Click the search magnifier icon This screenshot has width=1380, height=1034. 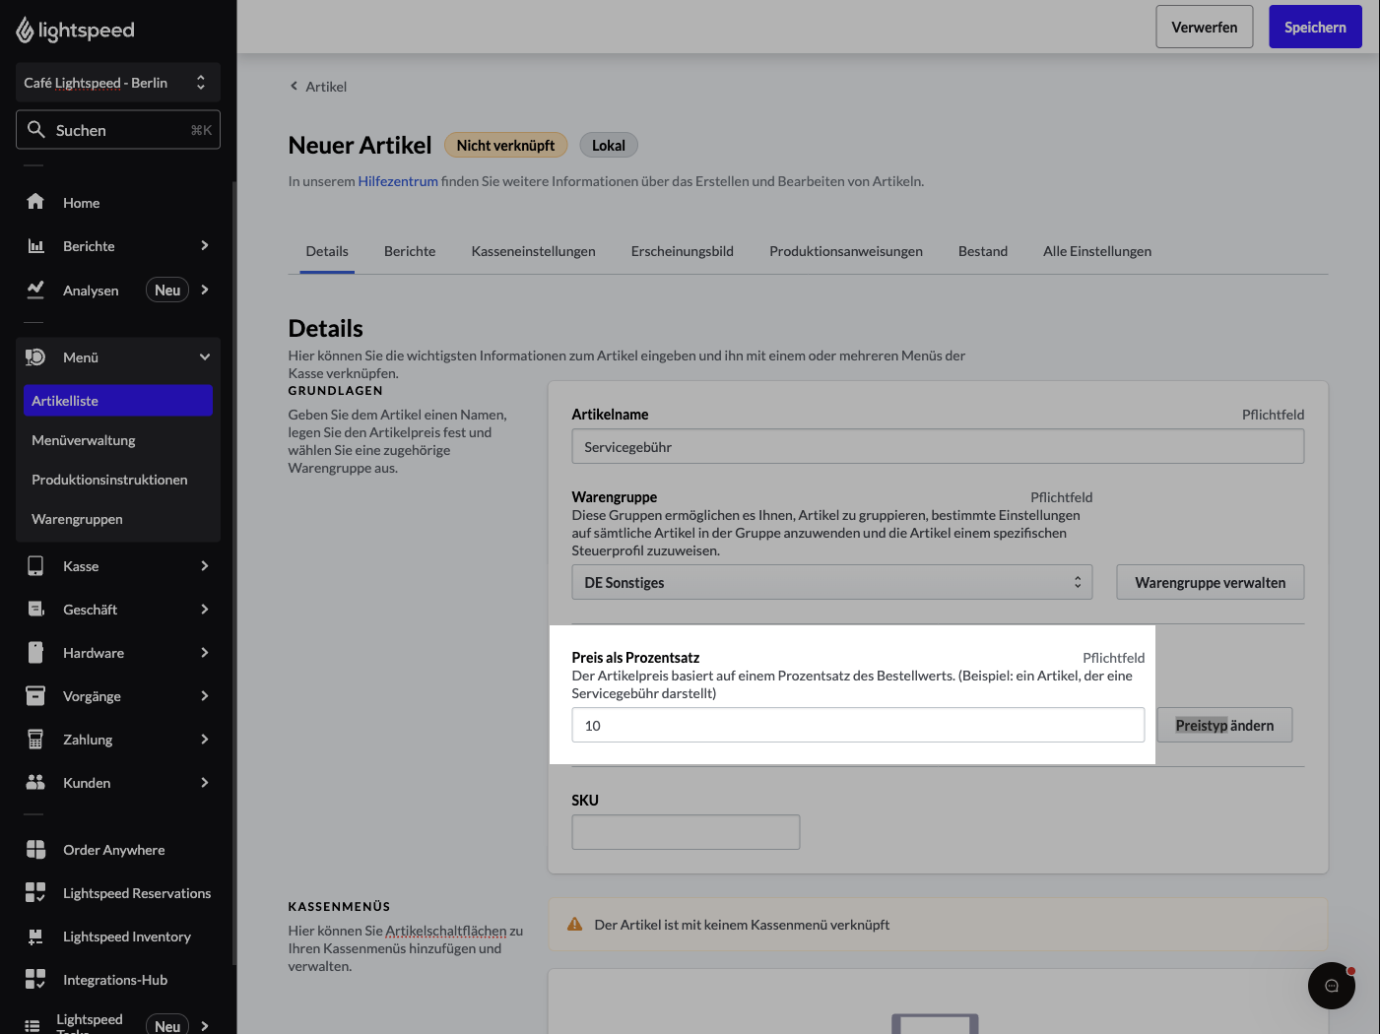tap(36, 129)
